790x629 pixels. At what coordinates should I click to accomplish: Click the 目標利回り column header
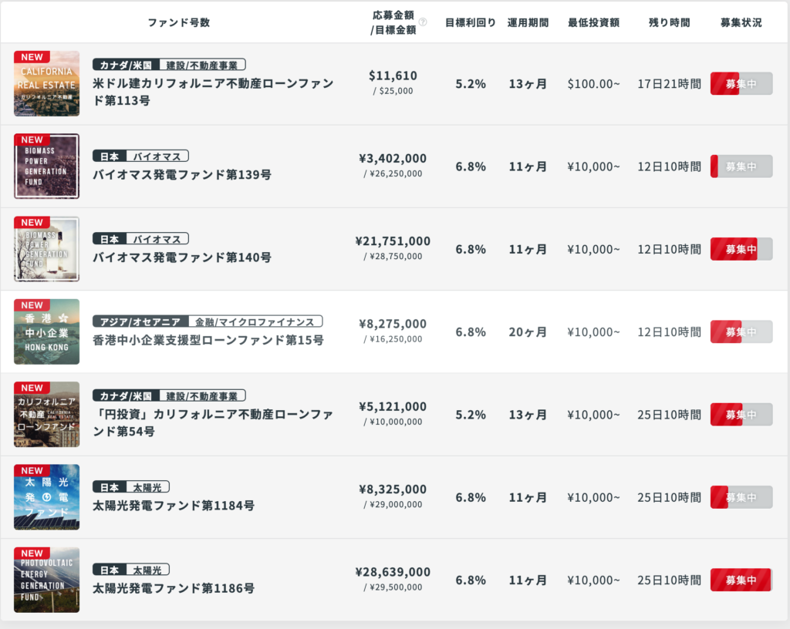point(471,22)
